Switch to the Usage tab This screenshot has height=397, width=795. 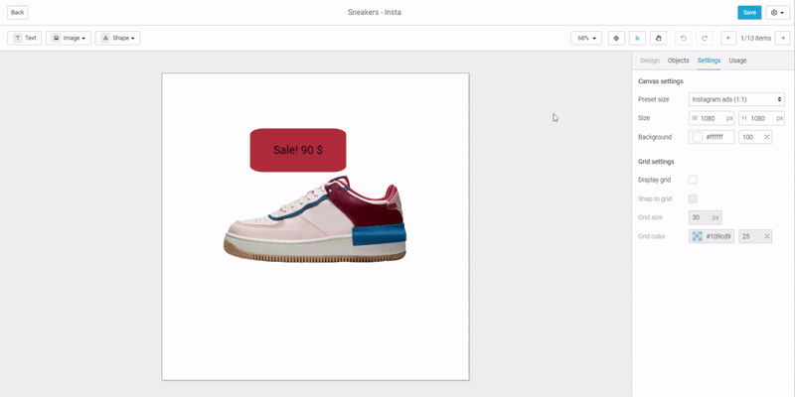coord(737,61)
